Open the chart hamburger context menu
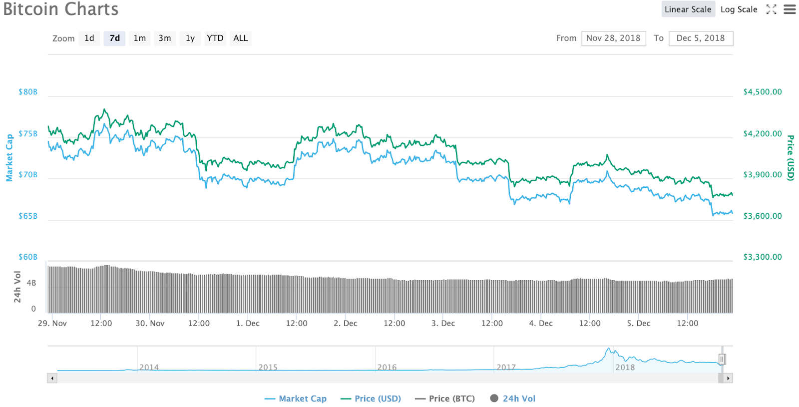799x407 pixels. [x=790, y=9]
